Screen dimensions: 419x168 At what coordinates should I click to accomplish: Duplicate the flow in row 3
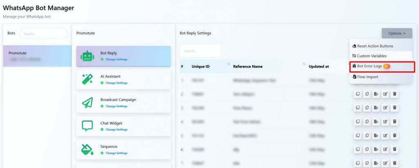[358, 107]
